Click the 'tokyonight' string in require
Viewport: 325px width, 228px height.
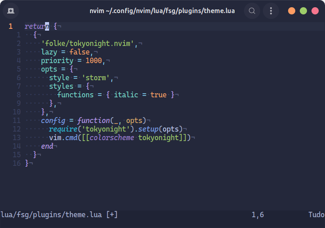pyautogui.click(x=106, y=129)
